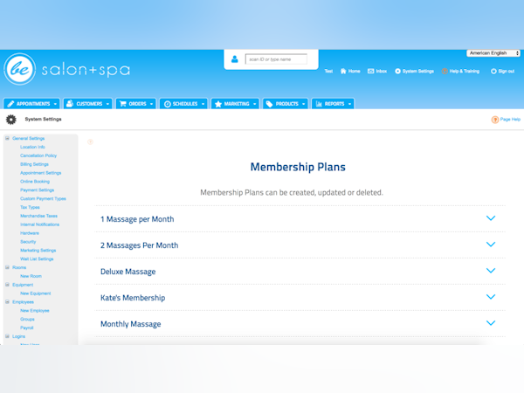The image size is (524, 393).
Task: Click the Schedules clock icon
Action: [x=168, y=104]
